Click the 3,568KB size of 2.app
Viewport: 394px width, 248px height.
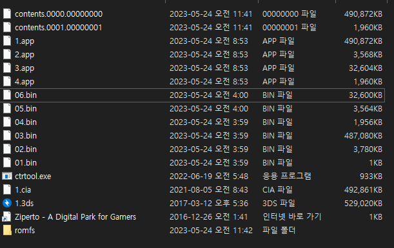click(368, 55)
